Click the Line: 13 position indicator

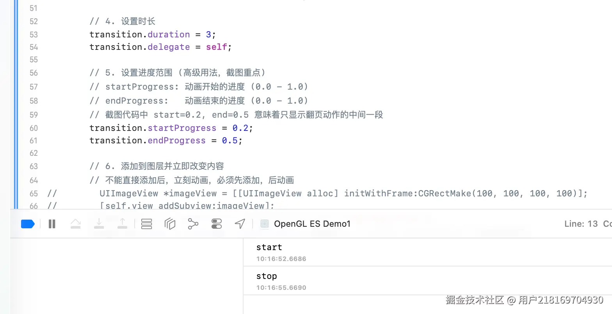(x=581, y=224)
